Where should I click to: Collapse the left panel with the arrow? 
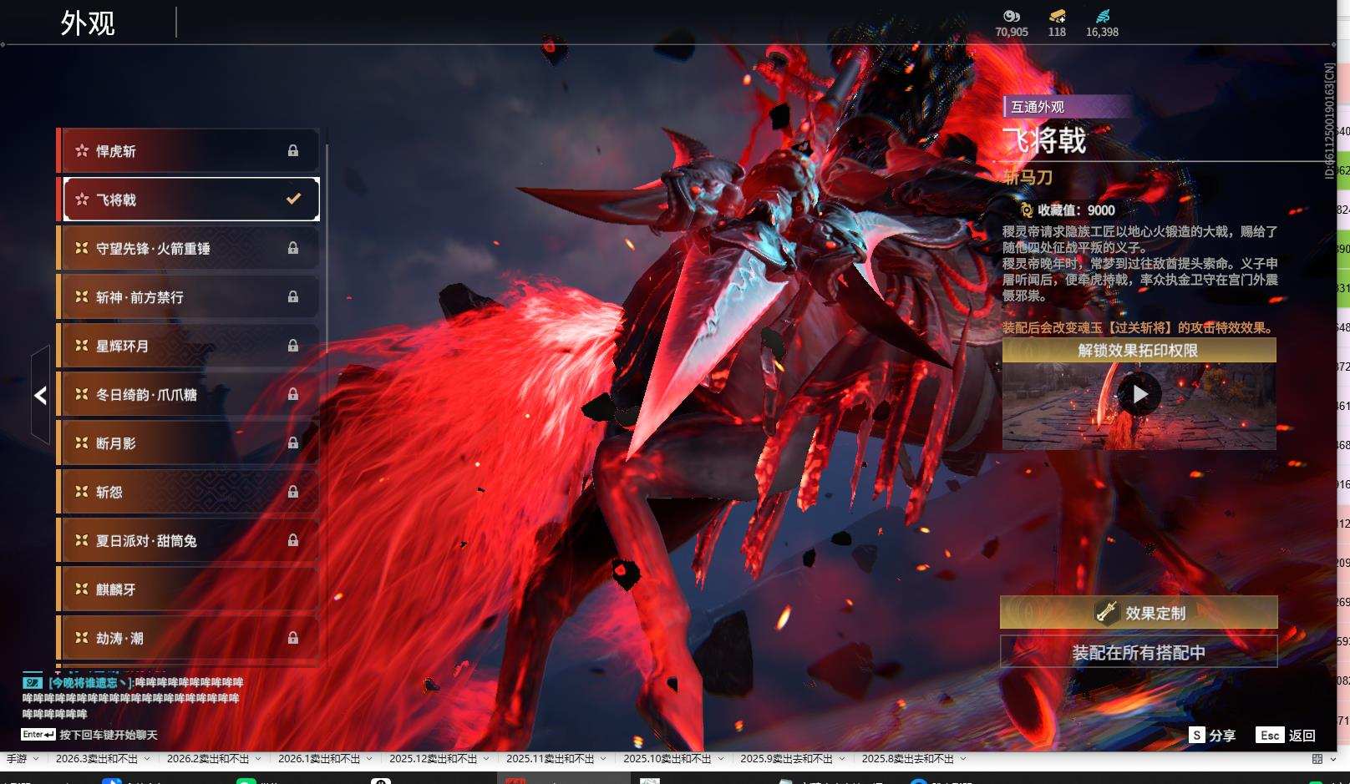click(x=40, y=395)
